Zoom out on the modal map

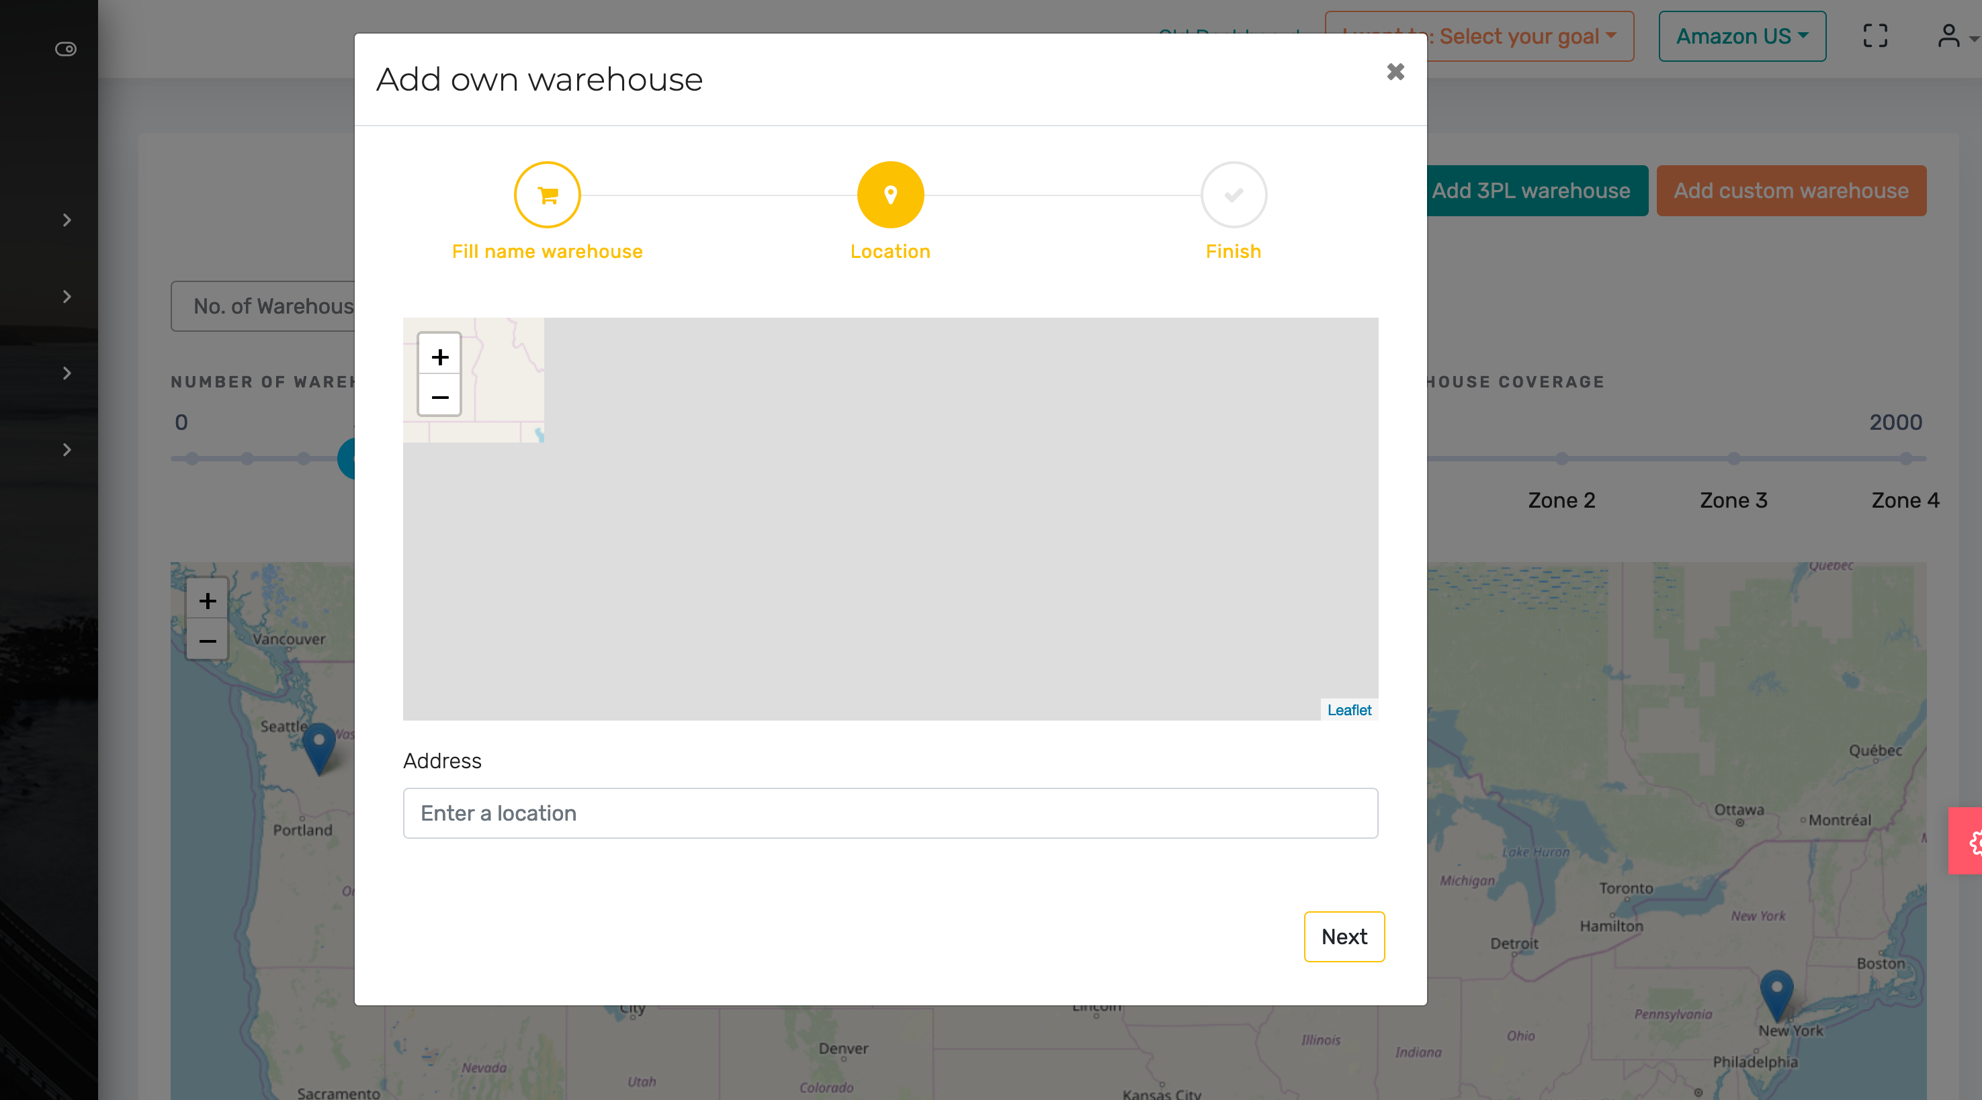point(439,397)
